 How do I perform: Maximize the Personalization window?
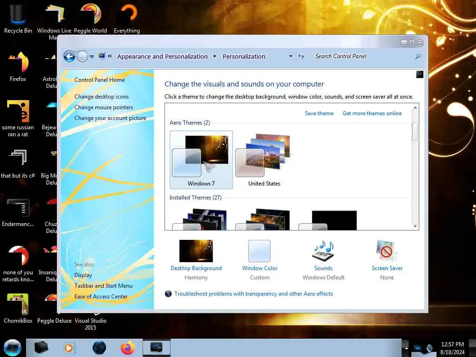[x=412, y=43]
